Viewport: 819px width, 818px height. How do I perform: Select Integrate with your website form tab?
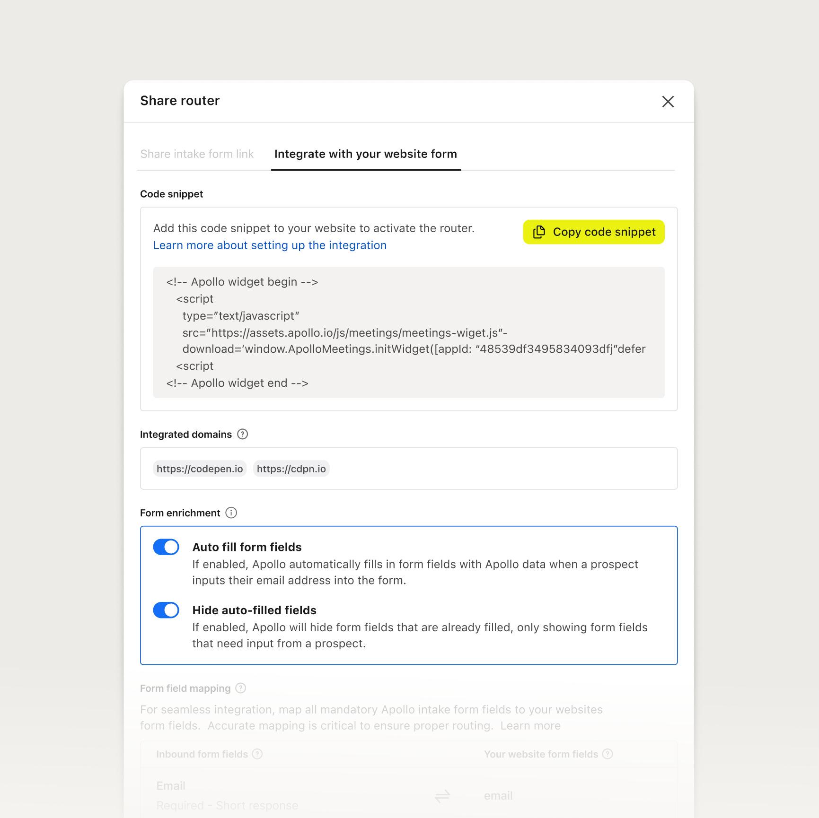(365, 154)
